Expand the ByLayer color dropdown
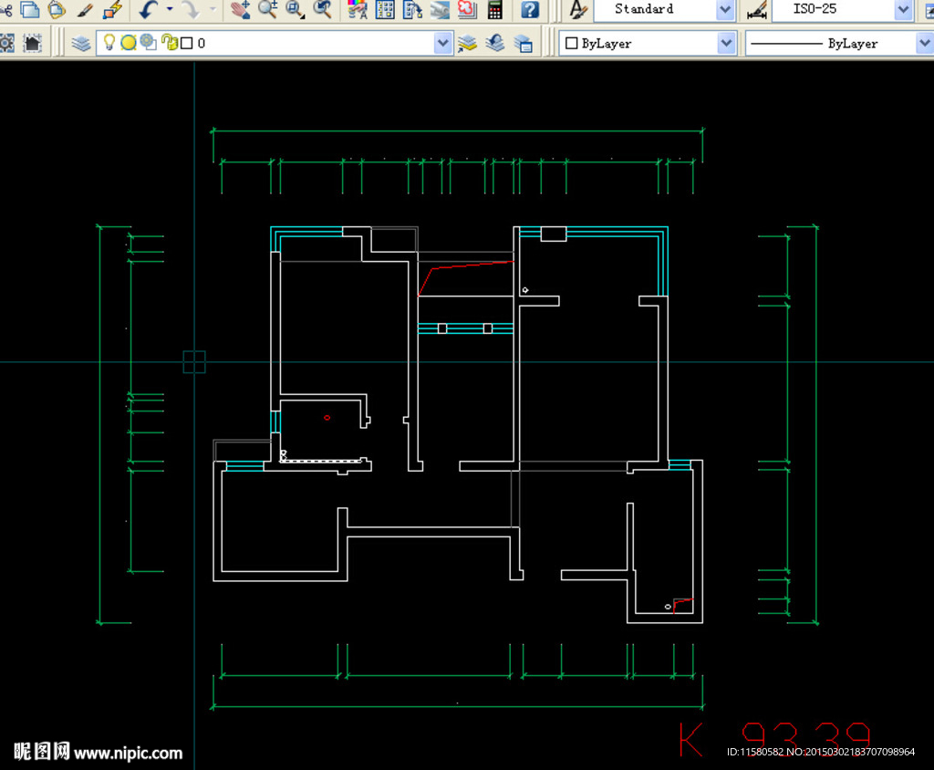 coord(727,43)
